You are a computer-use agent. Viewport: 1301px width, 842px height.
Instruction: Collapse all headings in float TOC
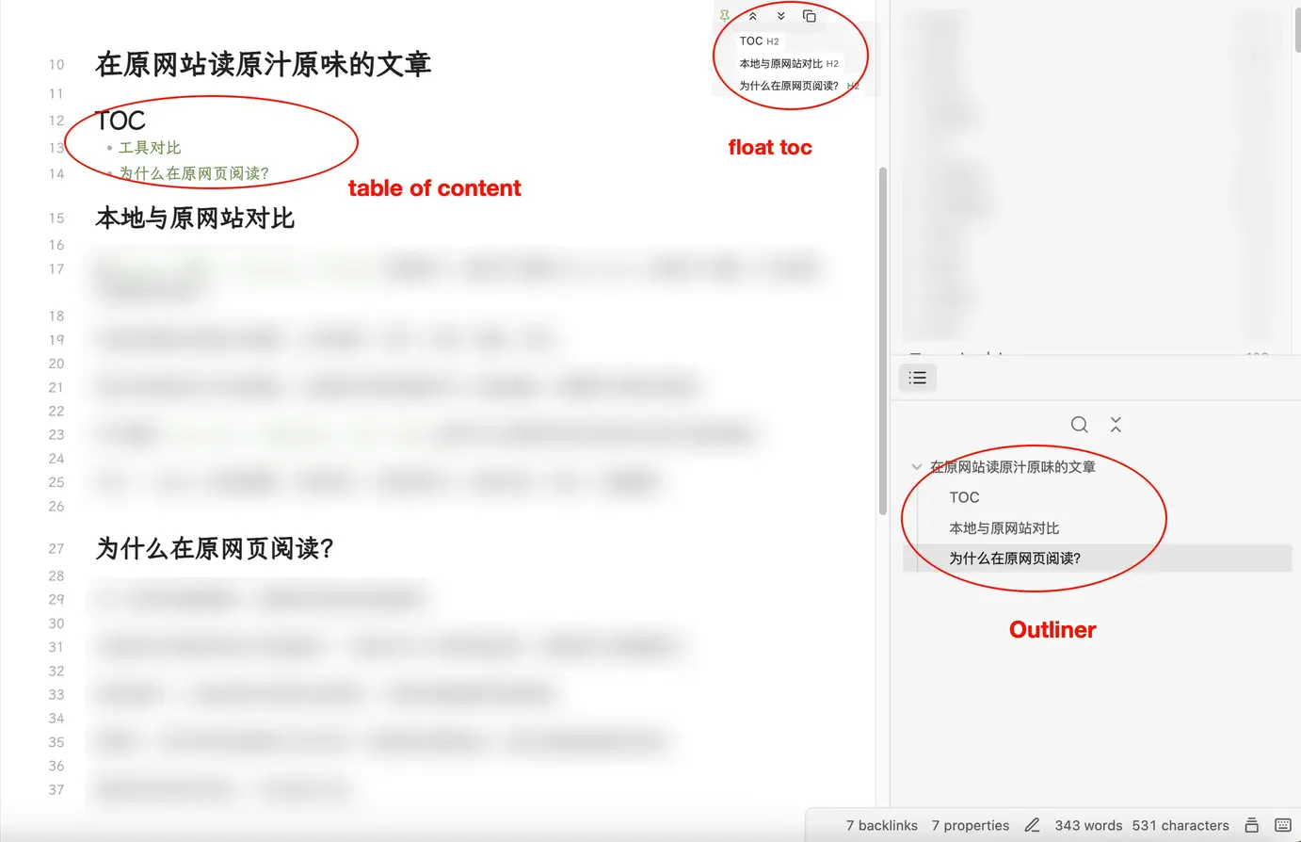point(752,16)
